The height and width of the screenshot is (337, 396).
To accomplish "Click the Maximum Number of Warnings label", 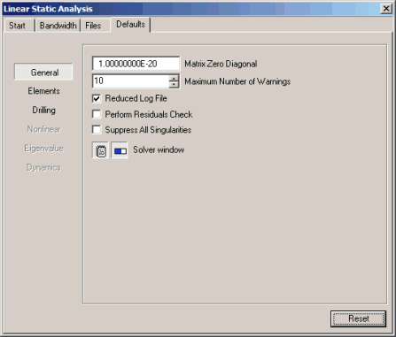I will pyautogui.click(x=237, y=81).
